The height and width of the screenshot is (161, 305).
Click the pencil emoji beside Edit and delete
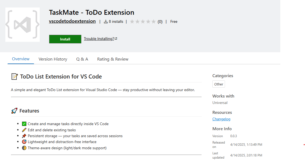coord(24,130)
